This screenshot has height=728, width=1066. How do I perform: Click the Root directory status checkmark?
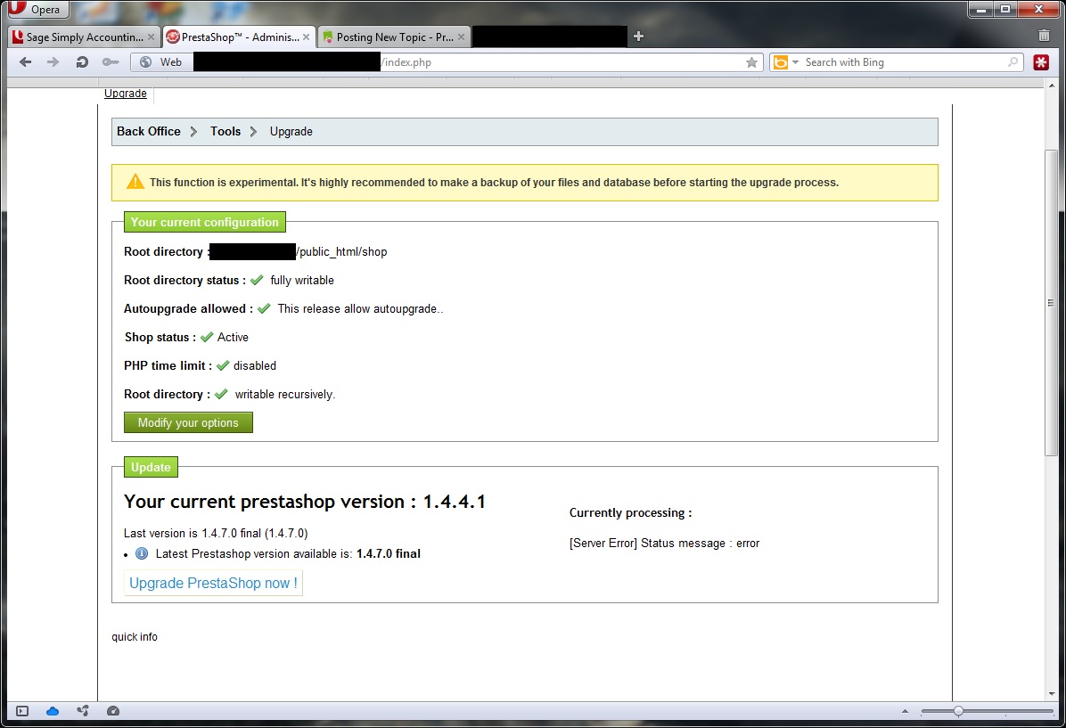point(257,280)
